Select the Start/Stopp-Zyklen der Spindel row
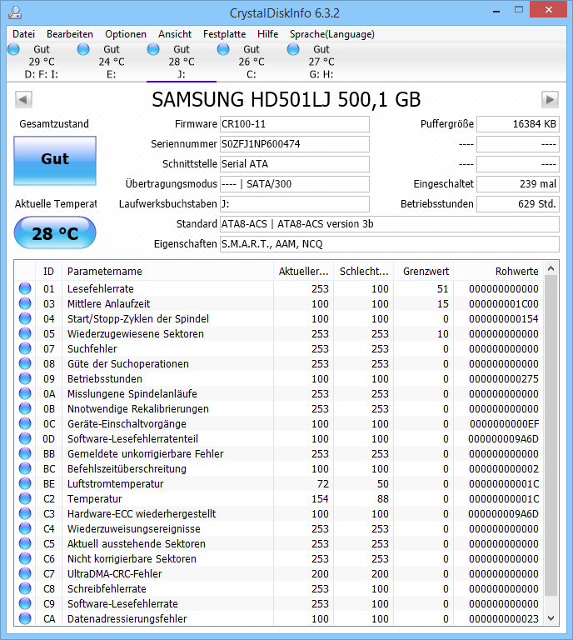 (279, 319)
